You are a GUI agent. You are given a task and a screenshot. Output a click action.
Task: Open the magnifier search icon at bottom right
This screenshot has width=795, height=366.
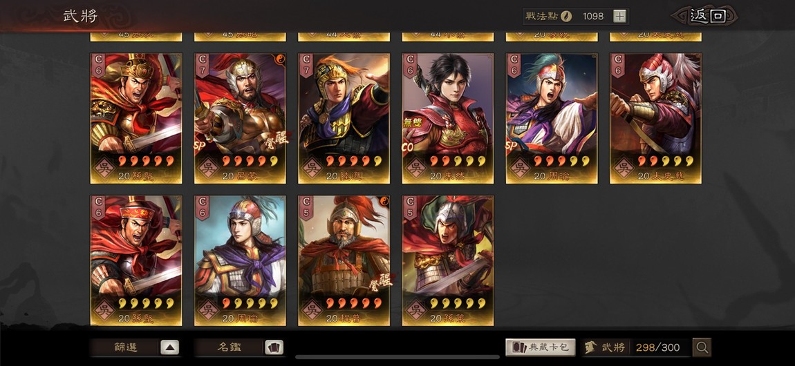pos(702,347)
